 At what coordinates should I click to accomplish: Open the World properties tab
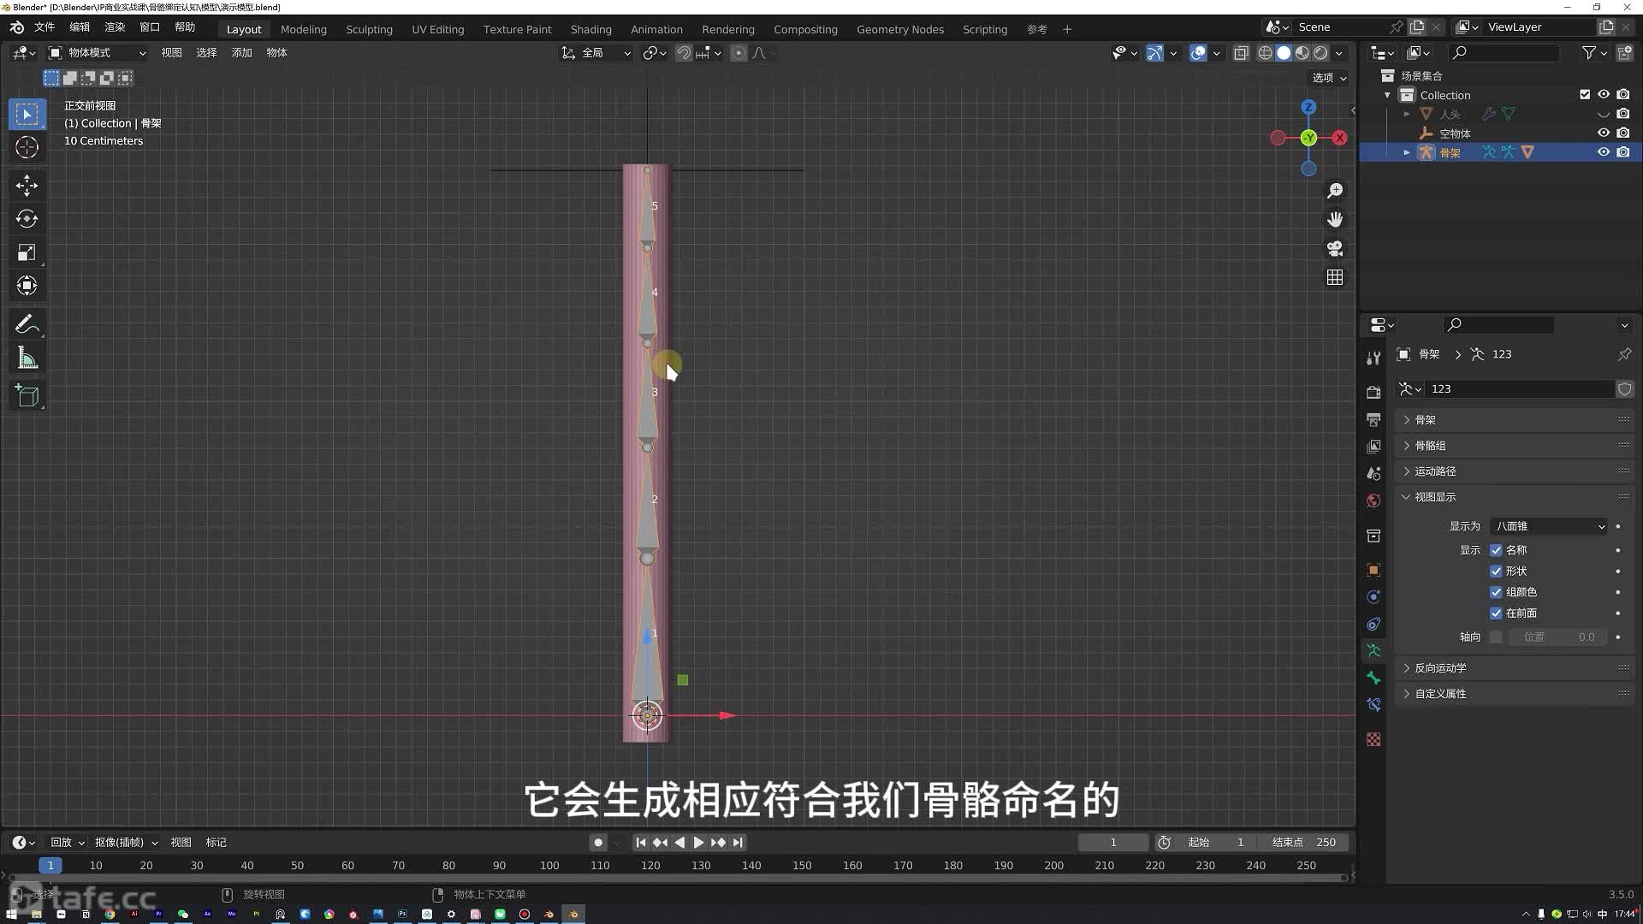(1373, 500)
